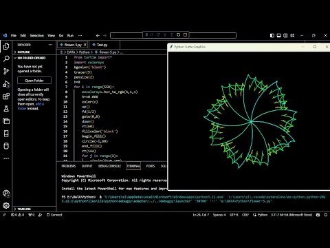This screenshot has width=330, height=248.
Task: Click the VS Code logo icon
Action: pos(5,36)
